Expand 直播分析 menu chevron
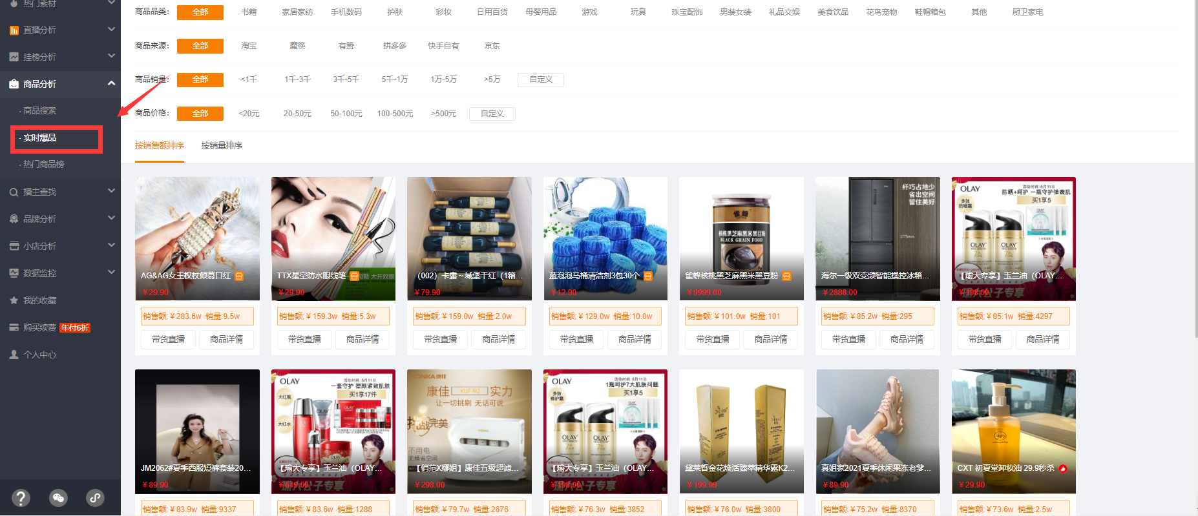 coord(111,29)
